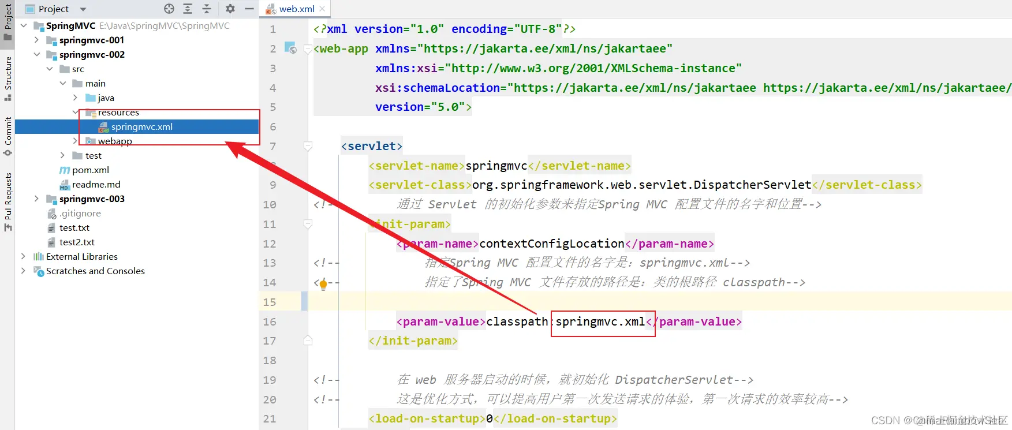Click the web.xml tab file icon

coord(271,9)
